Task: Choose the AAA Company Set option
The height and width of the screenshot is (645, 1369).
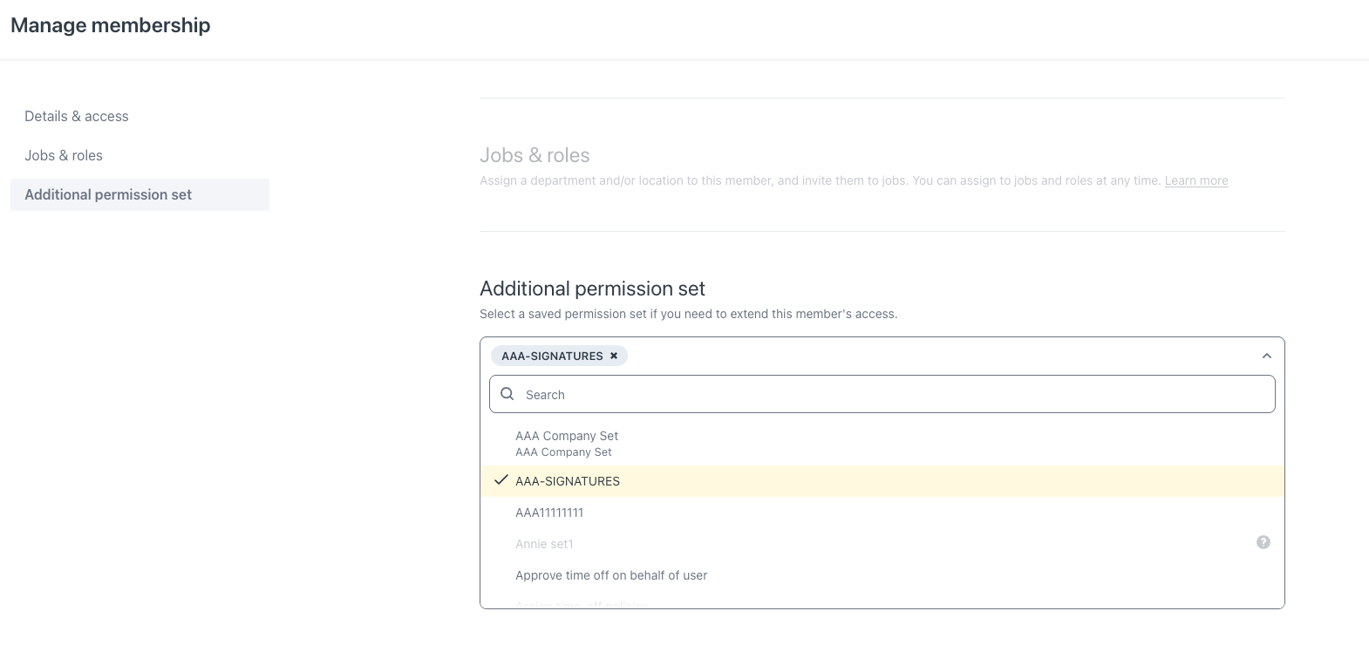Action: point(567,443)
